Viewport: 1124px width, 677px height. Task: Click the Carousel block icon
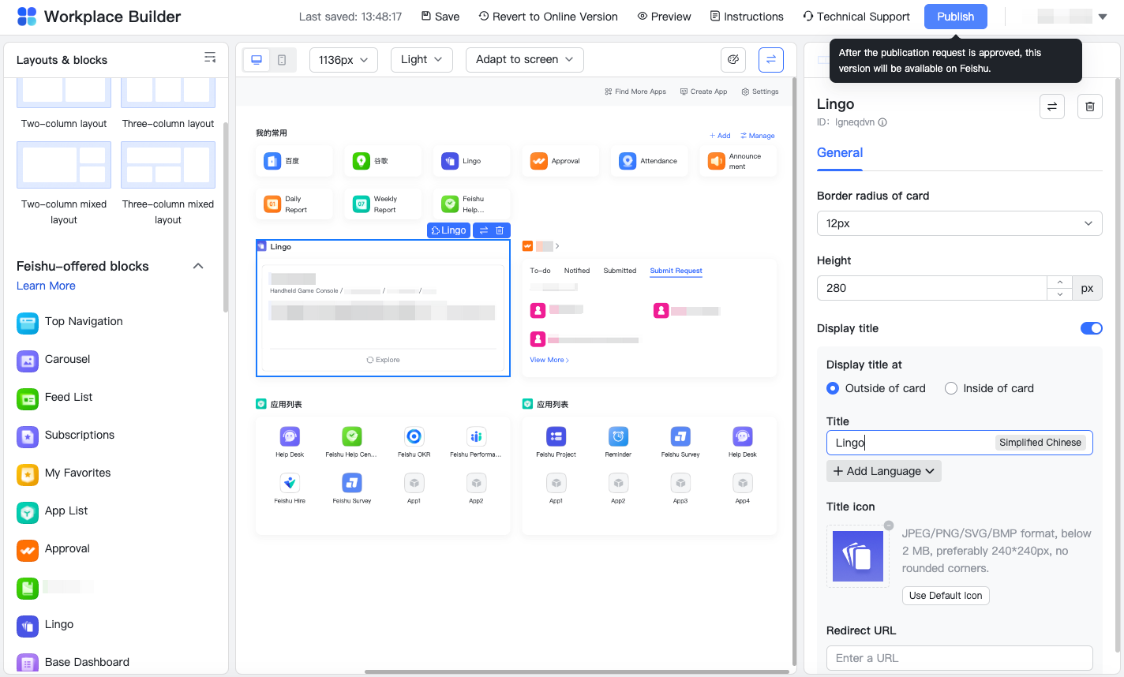(x=28, y=361)
